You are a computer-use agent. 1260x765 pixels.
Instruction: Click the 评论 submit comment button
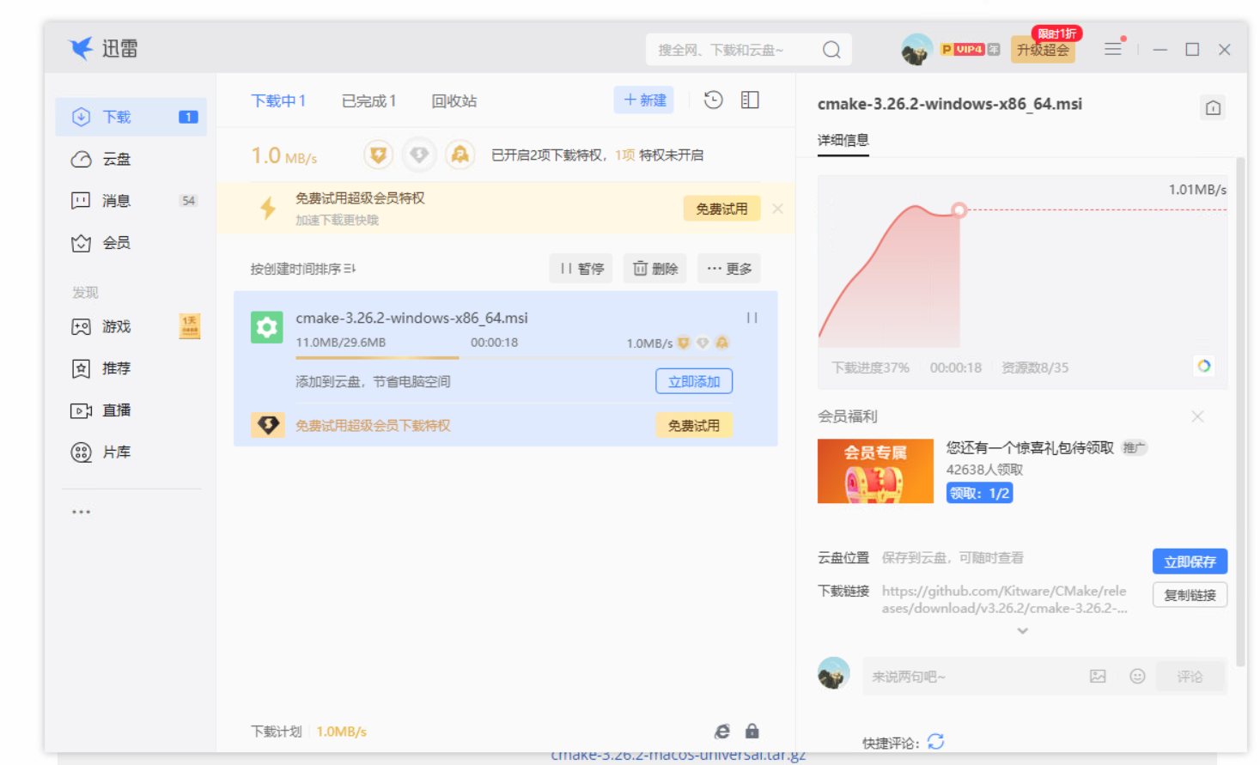pos(1190,677)
